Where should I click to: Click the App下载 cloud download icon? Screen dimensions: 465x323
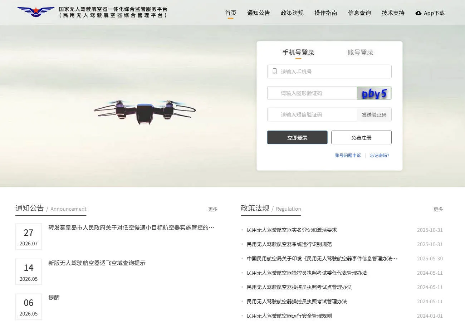(418, 13)
